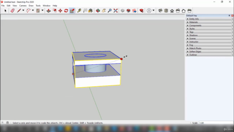234x132 pixels.
Task: Expand the Materials panel
Action: (x=210, y=22)
